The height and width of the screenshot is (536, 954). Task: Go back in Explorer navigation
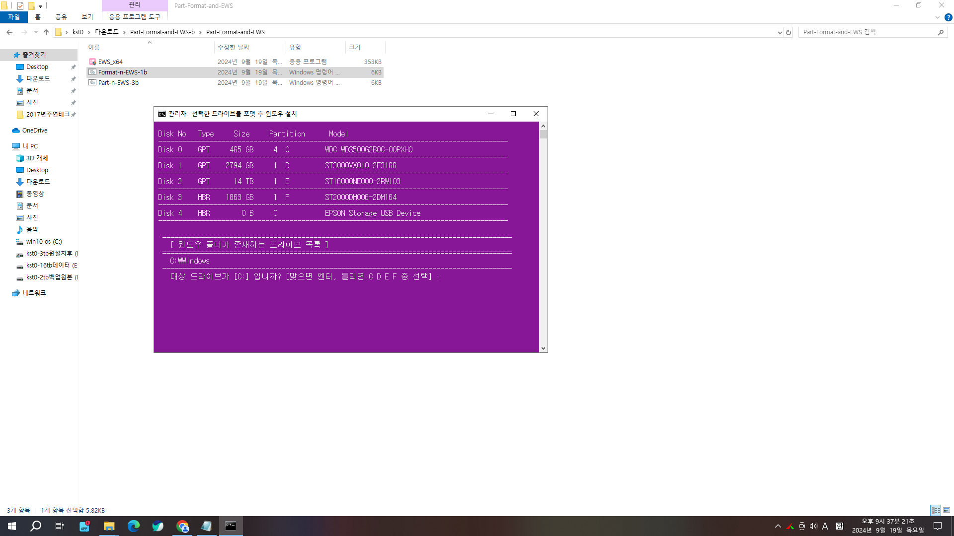point(9,32)
